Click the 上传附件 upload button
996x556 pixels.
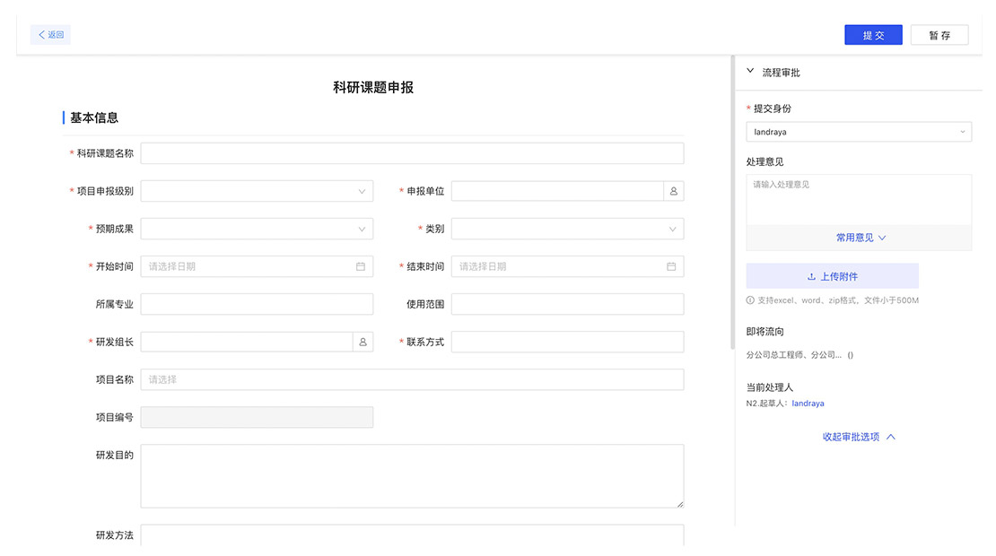[x=832, y=276]
